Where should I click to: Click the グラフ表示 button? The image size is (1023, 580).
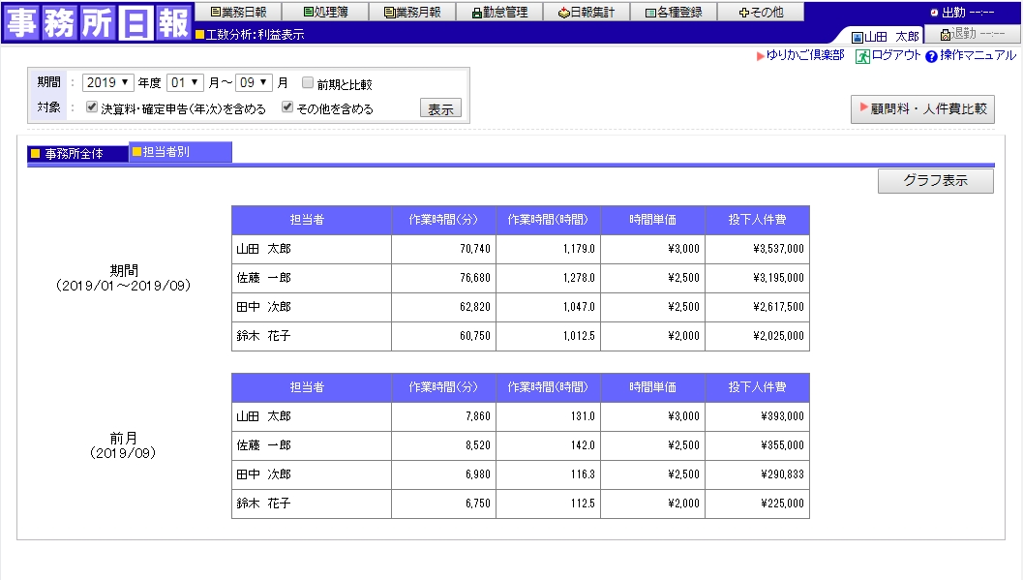936,181
